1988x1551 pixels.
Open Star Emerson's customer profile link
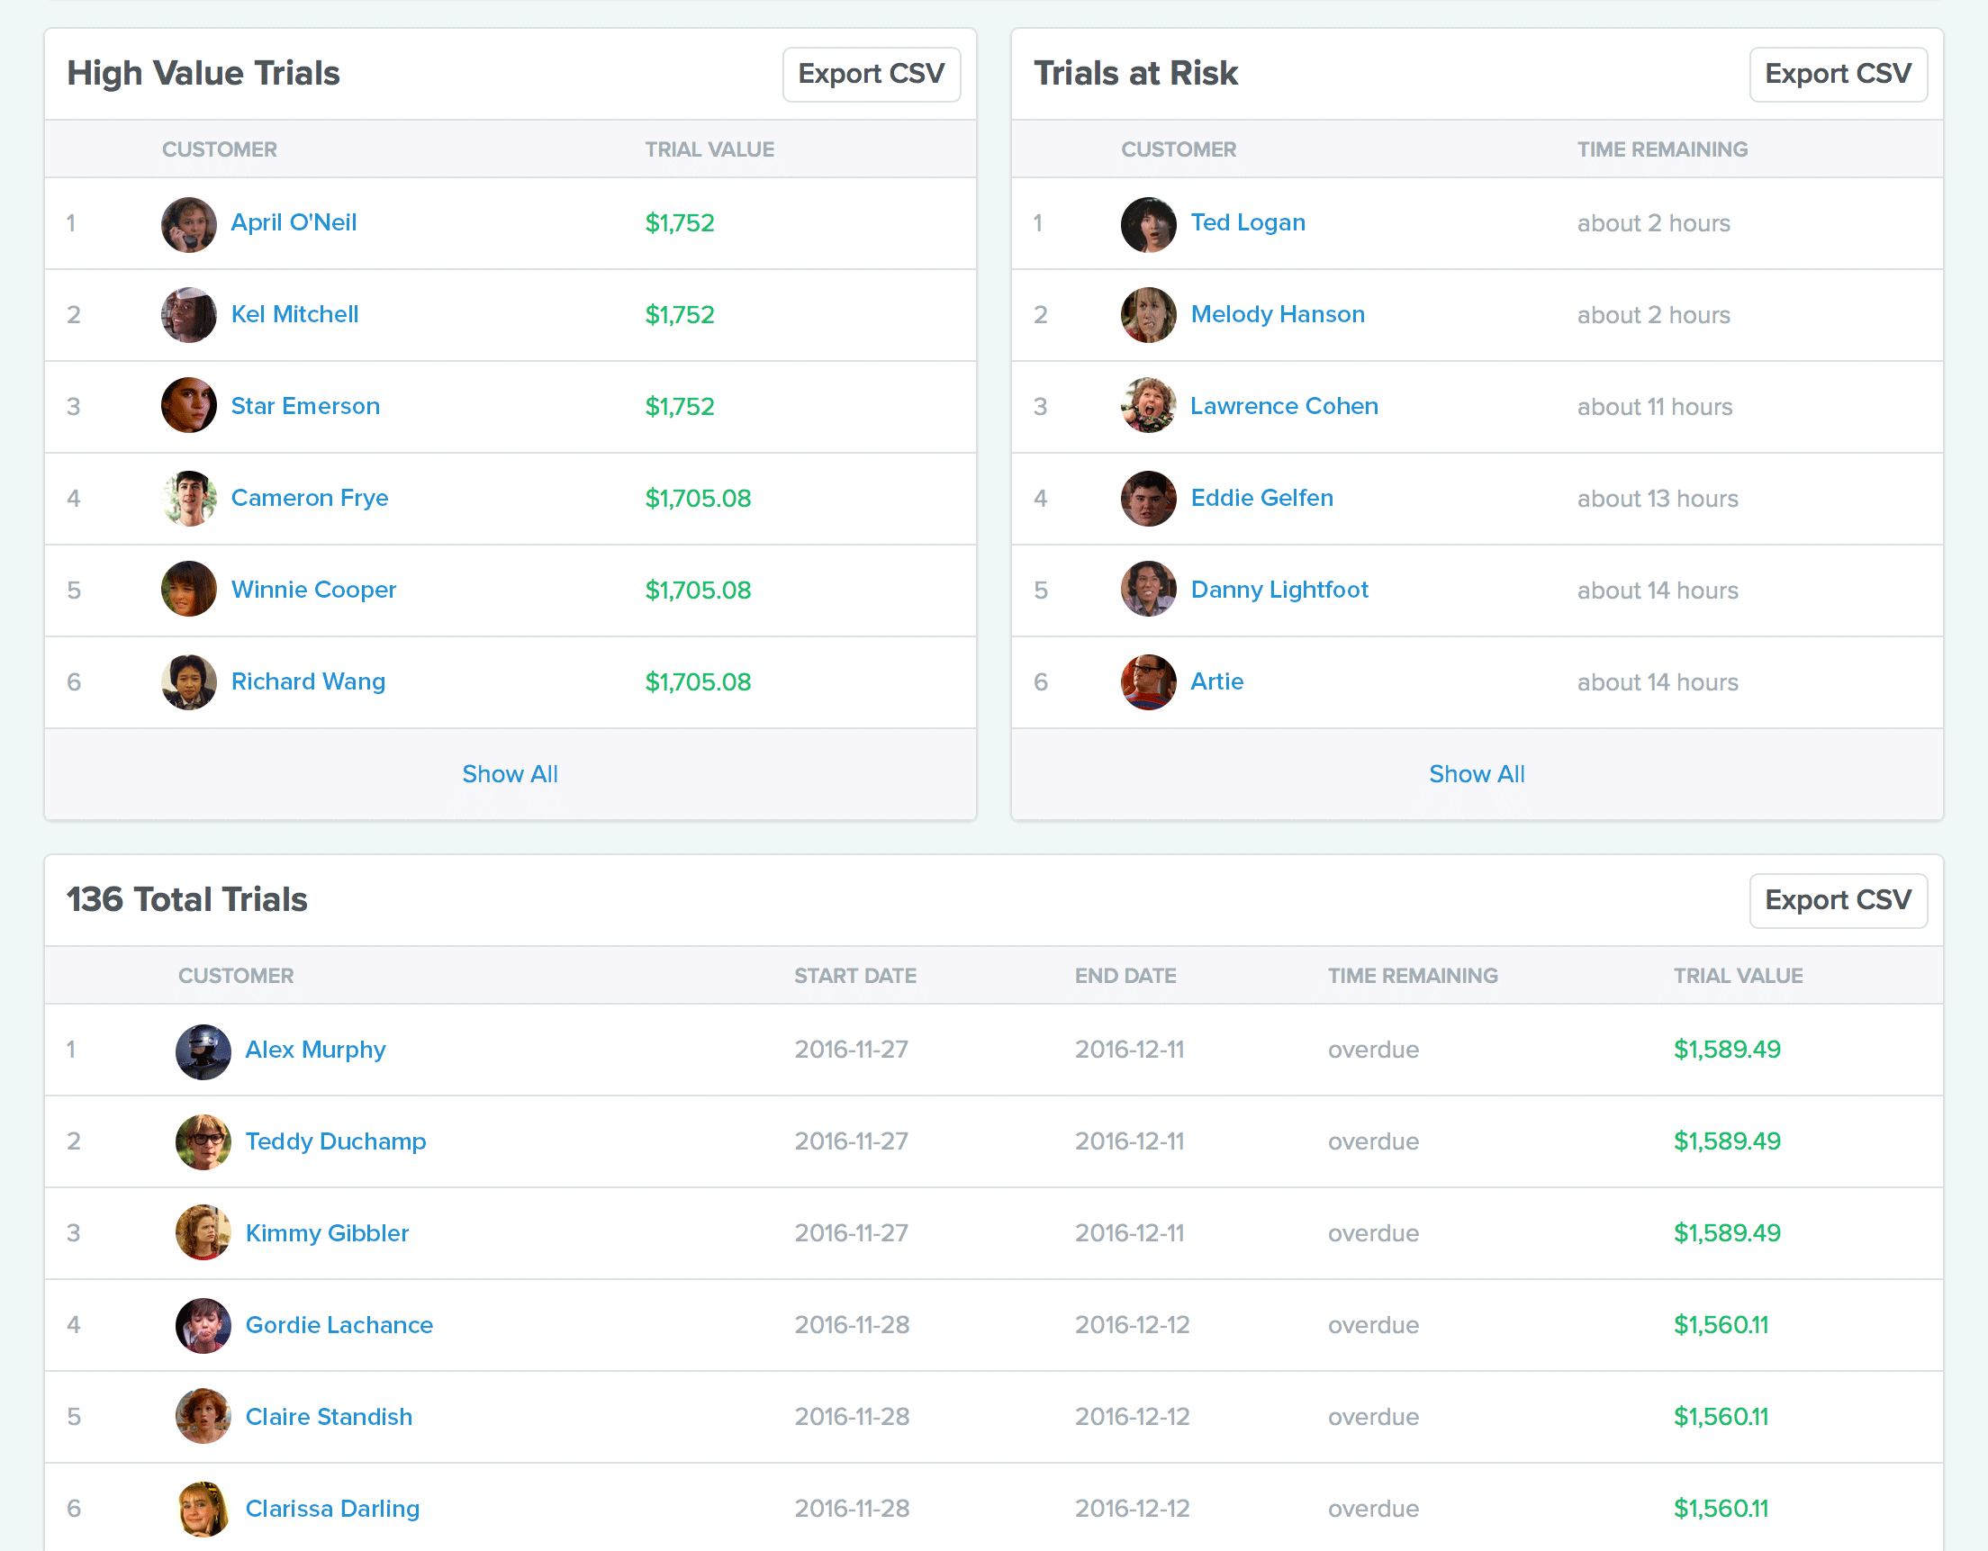click(x=305, y=406)
